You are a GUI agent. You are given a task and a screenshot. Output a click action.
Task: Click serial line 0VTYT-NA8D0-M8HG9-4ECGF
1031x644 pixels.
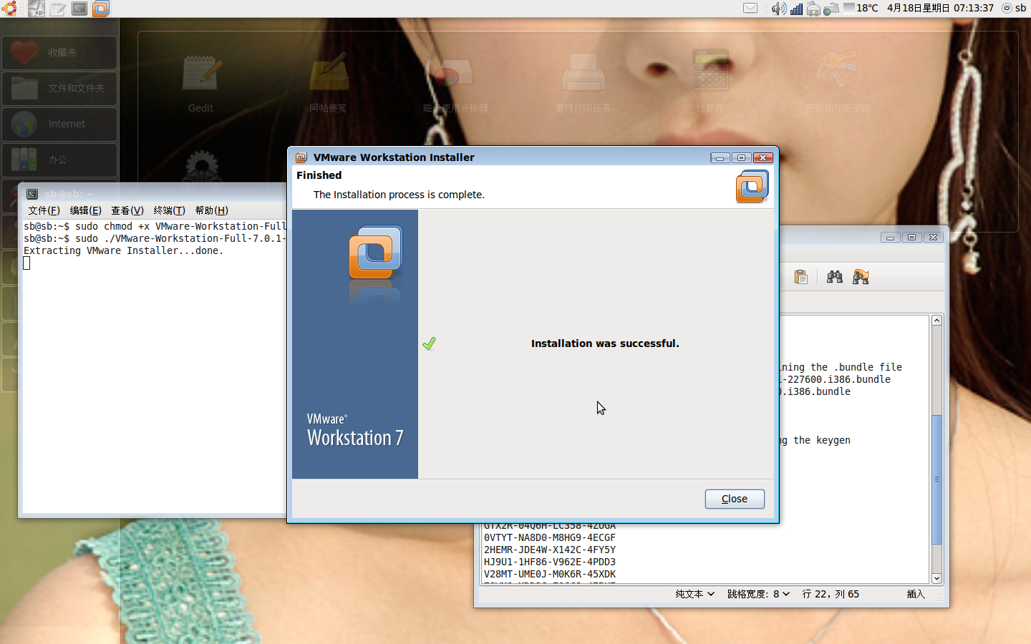pos(550,537)
